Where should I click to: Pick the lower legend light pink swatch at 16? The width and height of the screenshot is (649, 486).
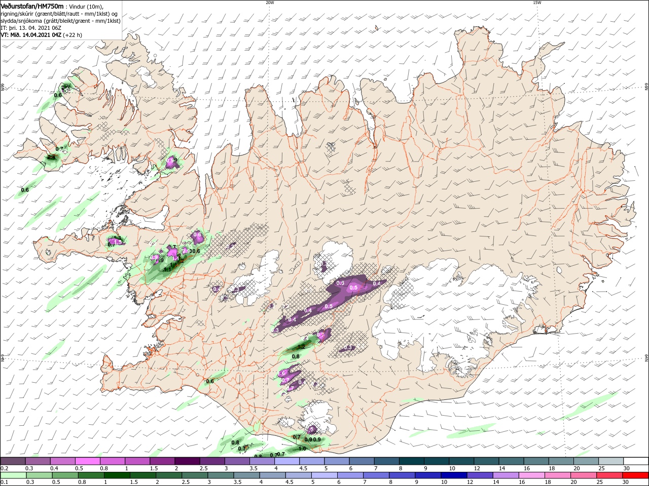coord(531,475)
